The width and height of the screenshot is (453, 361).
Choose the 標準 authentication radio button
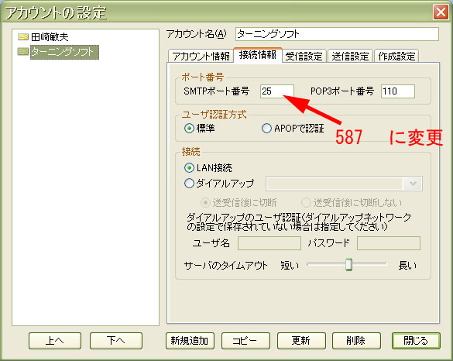pos(189,128)
